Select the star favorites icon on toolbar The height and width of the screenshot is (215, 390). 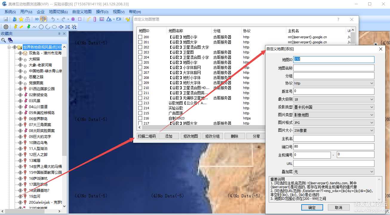click(x=21, y=19)
